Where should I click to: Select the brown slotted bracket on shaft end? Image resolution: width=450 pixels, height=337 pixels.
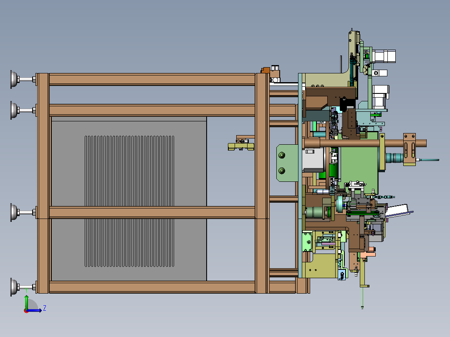tap(409, 149)
